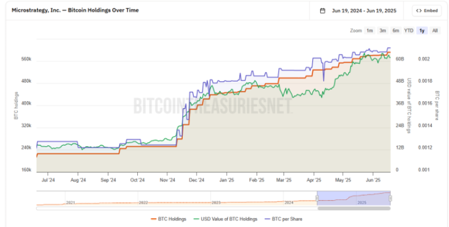
Task: Toggle the USD Value of BTC Holdings series
Action: (225, 219)
